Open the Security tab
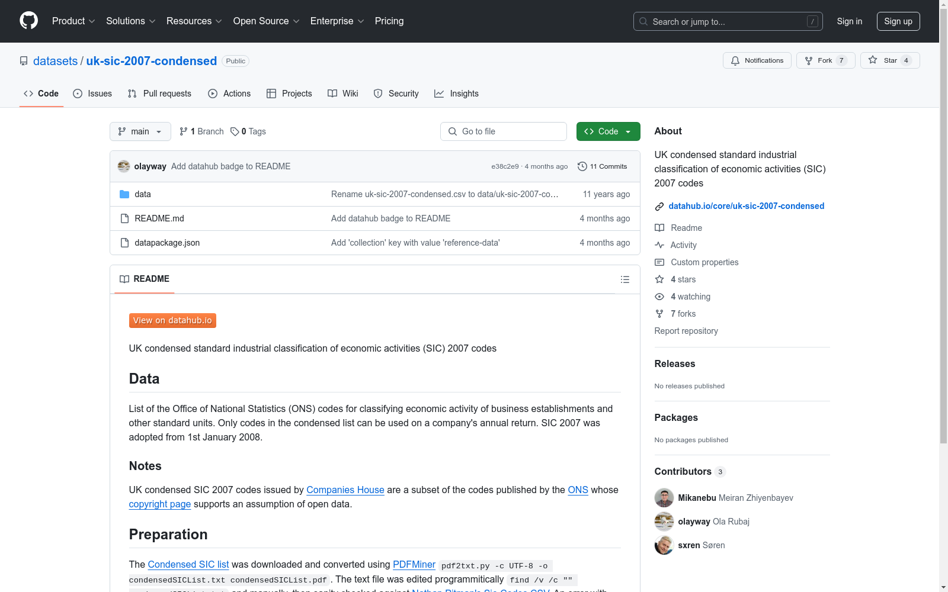 tap(396, 94)
